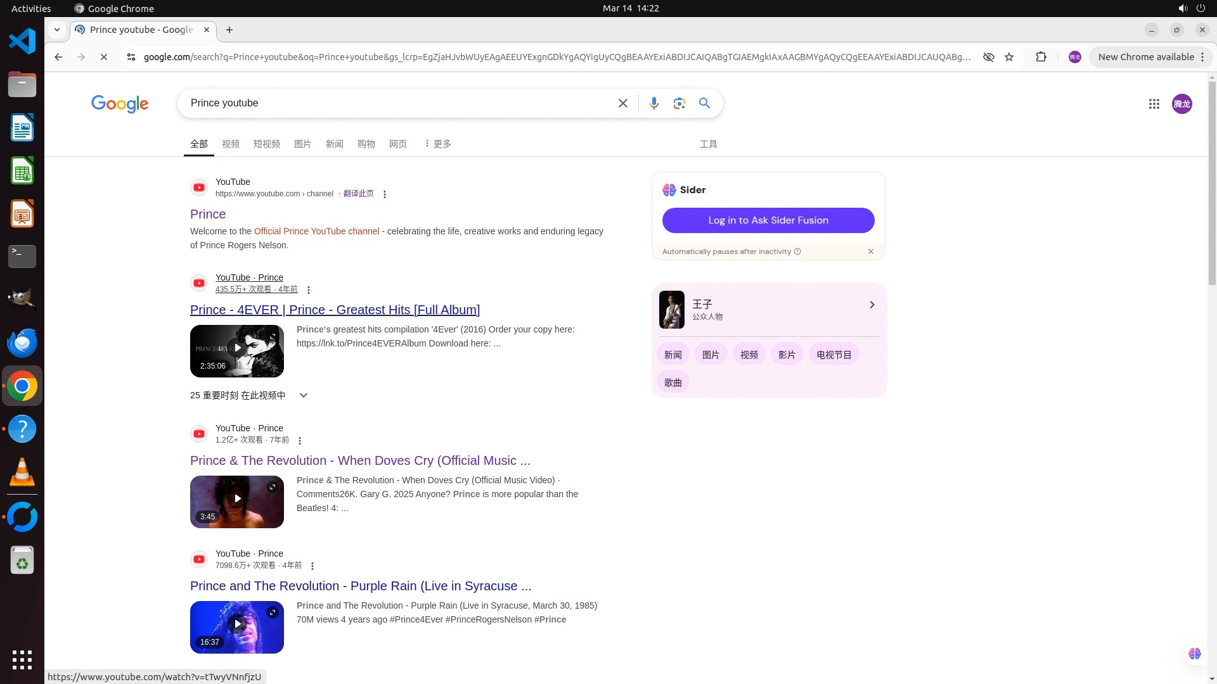This screenshot has width=1217, height=684.
Task: Dismiss the Sider auto-pause notice
Action: pos(871,251)
